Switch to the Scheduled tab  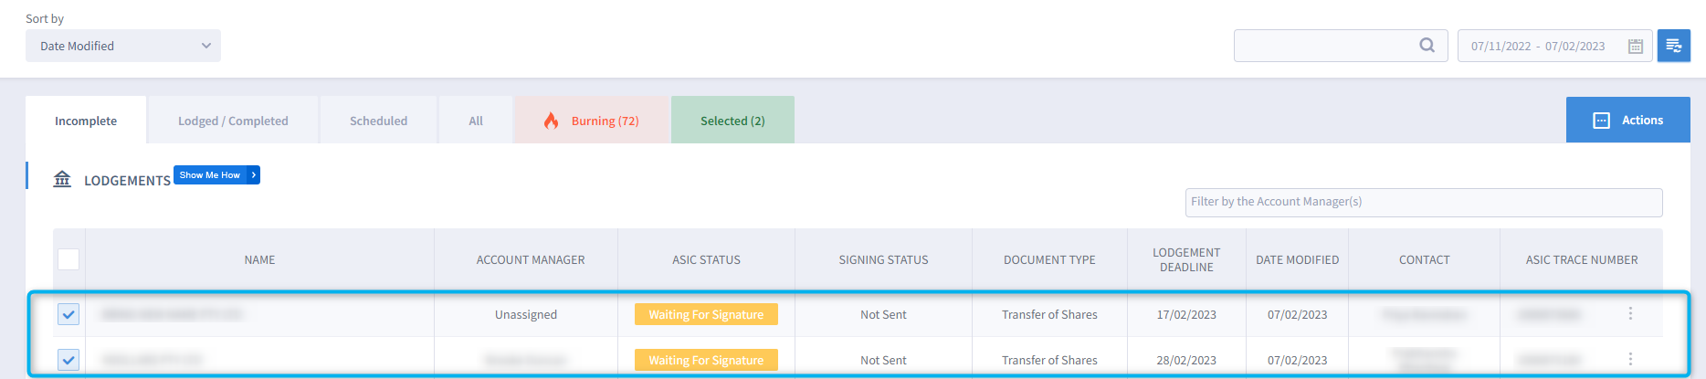(x=378, y=121)
